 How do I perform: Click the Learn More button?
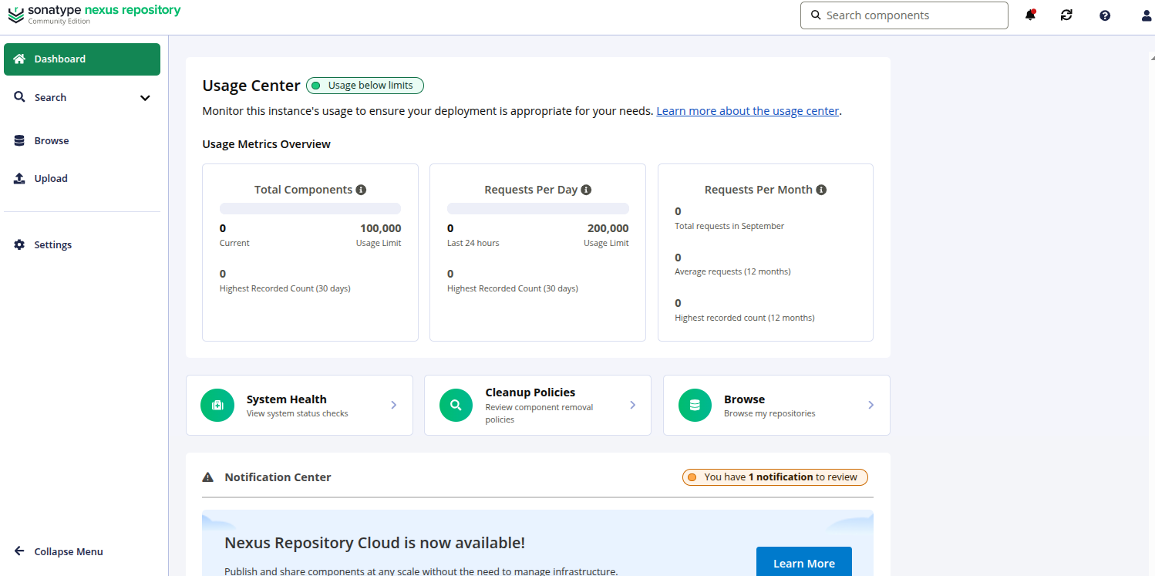(x=803, y=563)
